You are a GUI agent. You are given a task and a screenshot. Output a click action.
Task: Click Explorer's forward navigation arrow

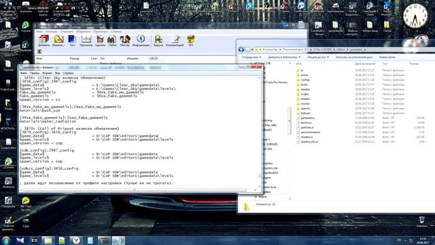[247, 50]
